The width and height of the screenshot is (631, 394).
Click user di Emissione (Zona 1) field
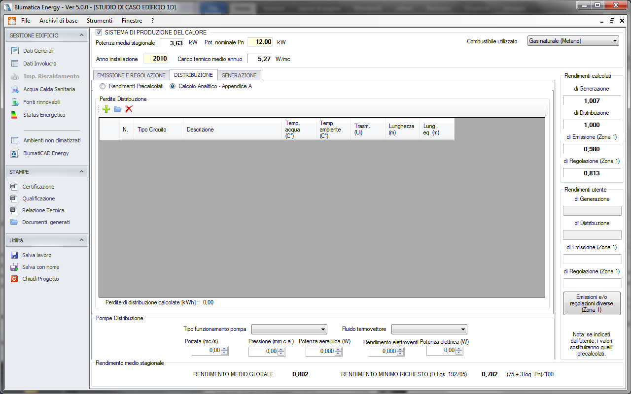coord(592,259)
